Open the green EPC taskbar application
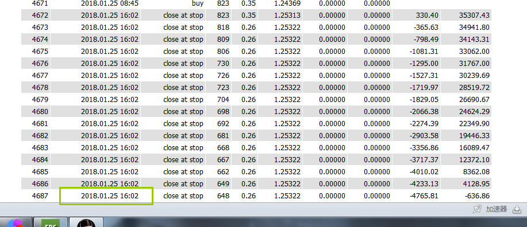Image resolution: width=527 pixels, height=227 pixels. pos(51,223)
